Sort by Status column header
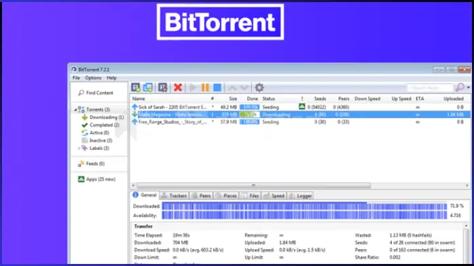This screenshot has width=474, height=266. click(x=268, y=98)
